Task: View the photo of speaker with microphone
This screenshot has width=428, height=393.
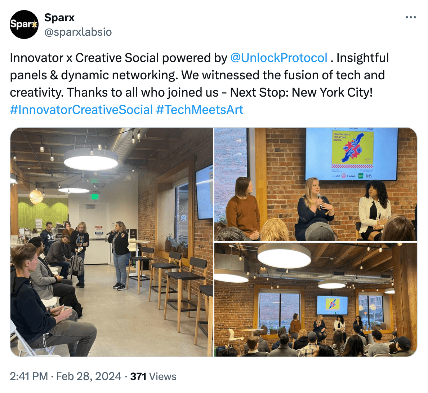Action: (111, 242)
